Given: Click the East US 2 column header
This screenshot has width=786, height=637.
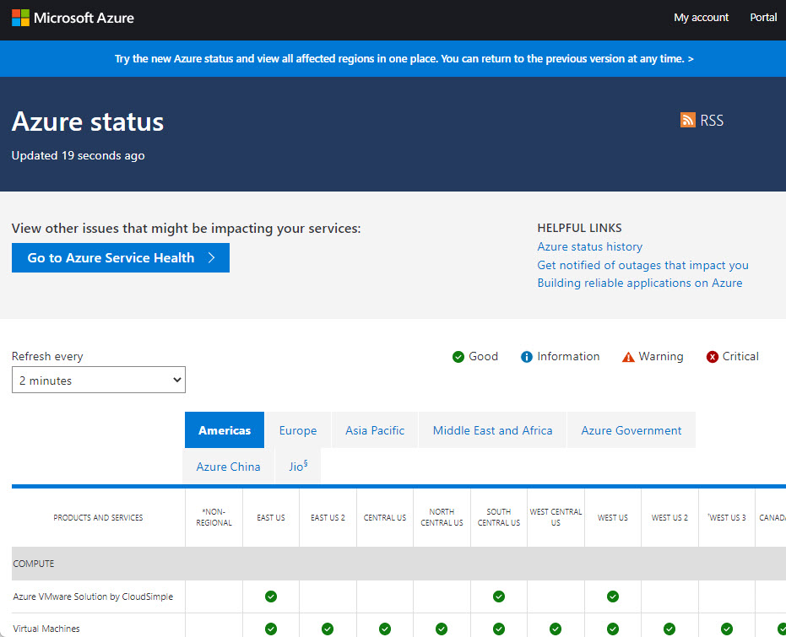Looking at the screenshot, I should tap(328, 518).
